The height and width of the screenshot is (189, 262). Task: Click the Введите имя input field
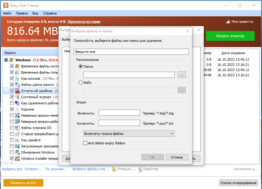[131, 52]
